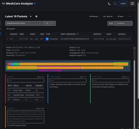
Task: Click the DETAILS column header
Action: pos(122,34)
